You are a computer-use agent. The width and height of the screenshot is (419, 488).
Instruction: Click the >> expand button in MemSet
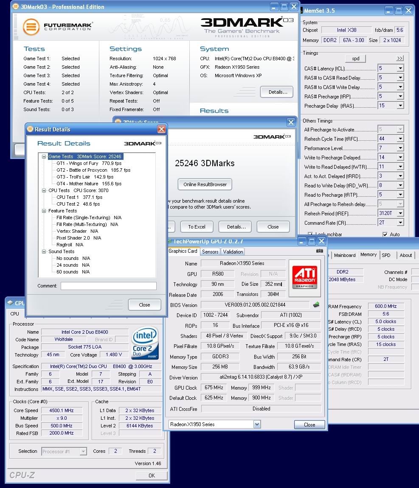click(400, 58)
